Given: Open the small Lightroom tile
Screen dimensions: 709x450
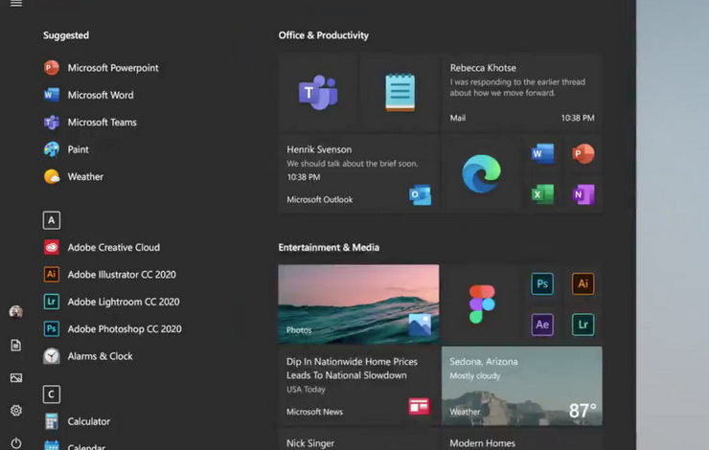Looking at the screenshot, I should click(x=583, y=325).
